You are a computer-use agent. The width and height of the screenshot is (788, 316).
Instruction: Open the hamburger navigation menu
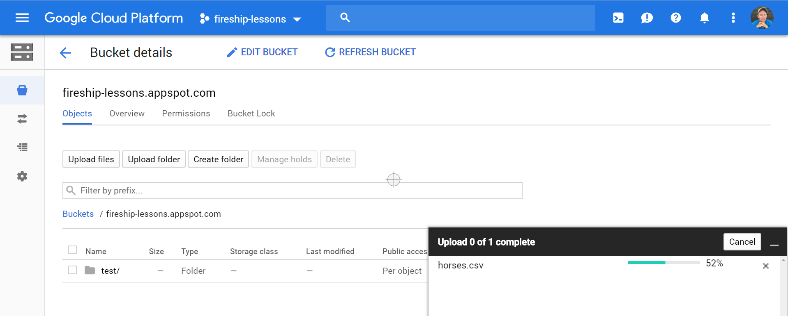pyautogui.click(x=22, y=18)
